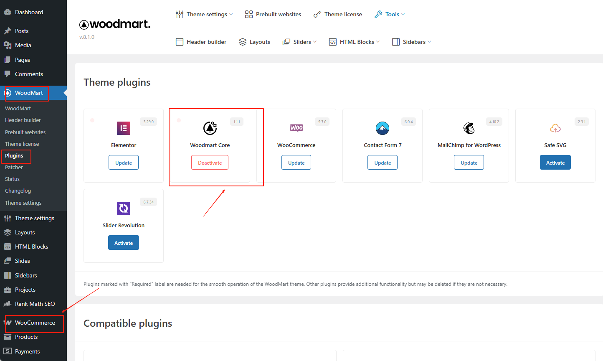This screenshot has height=361, width=603.
Task: Click the WooCommerce plugin logo icon
Action: [x=296, y=128]
